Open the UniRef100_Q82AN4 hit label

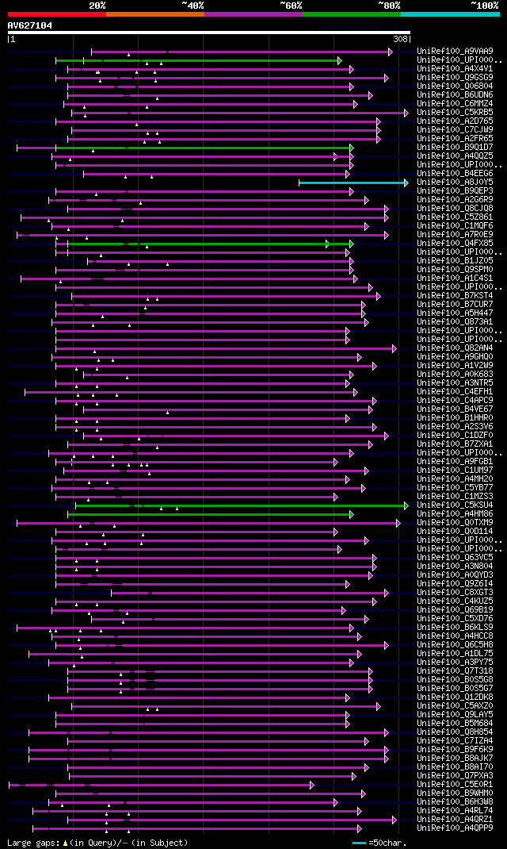[x=455, y=348]
